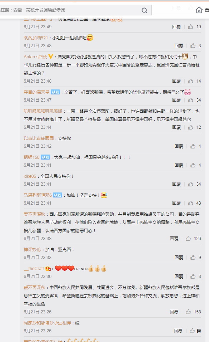Open the home page icon
The width and height of the screenshot is (209, 342).
tap(199, 10)
